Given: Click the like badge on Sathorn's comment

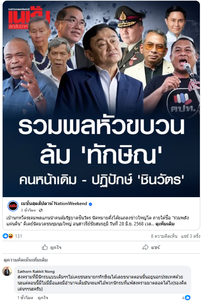Looking at the screenshot, I should coord(187,298).
